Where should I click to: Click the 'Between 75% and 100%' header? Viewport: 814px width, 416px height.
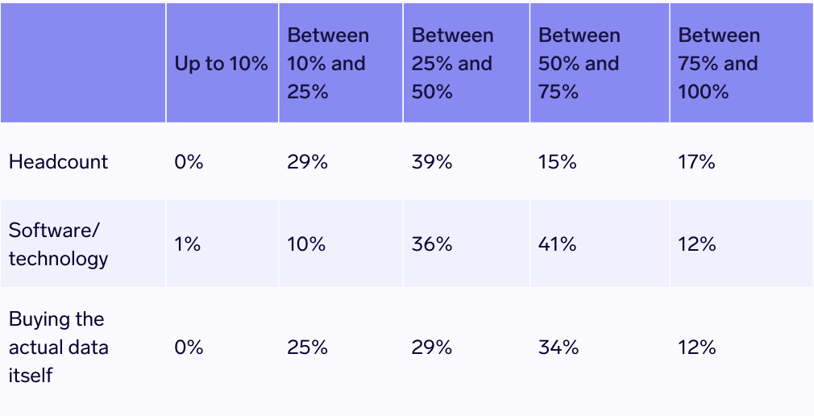point(719,64)
